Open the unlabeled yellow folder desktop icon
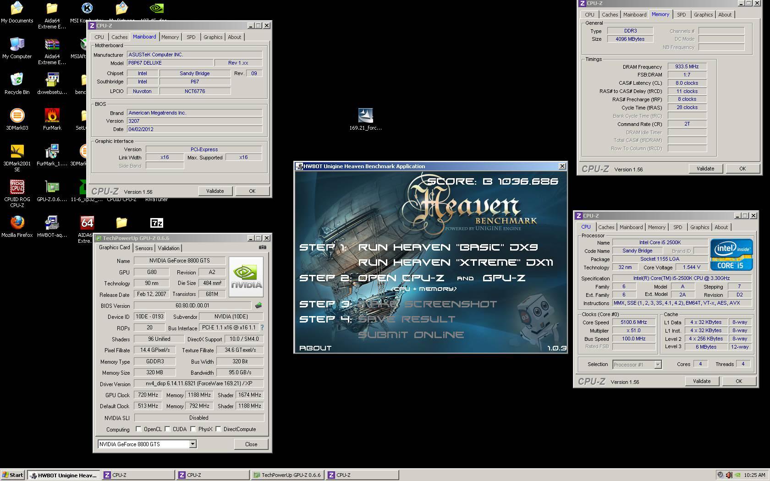Screen dimensions: 770x481 [x=121, y=223]
